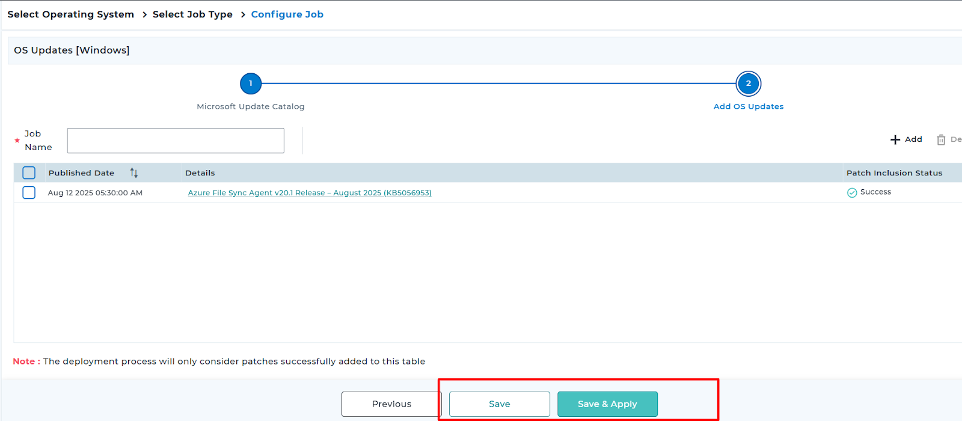
Task: Click the Save & Apply button
Action: click(607, 404)
